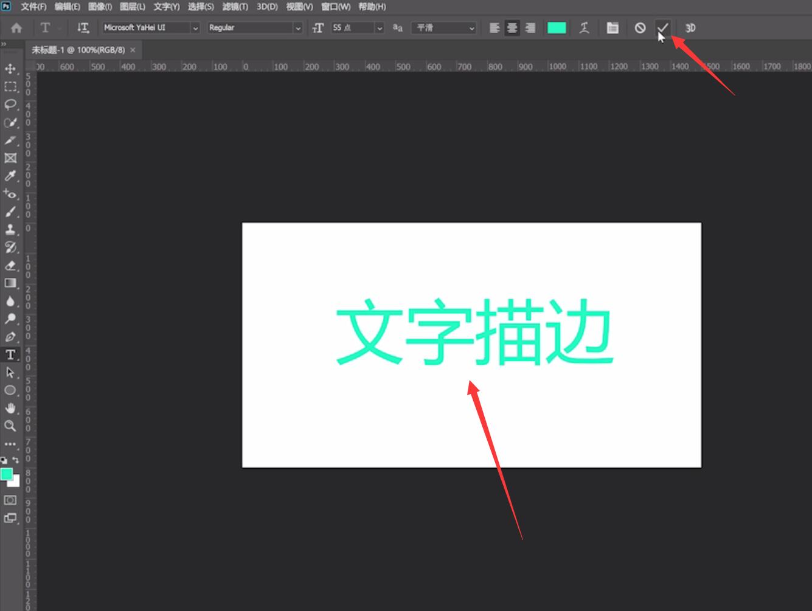Select the Path Selection tool
The image size is (812, 611).
pos(10,372)
